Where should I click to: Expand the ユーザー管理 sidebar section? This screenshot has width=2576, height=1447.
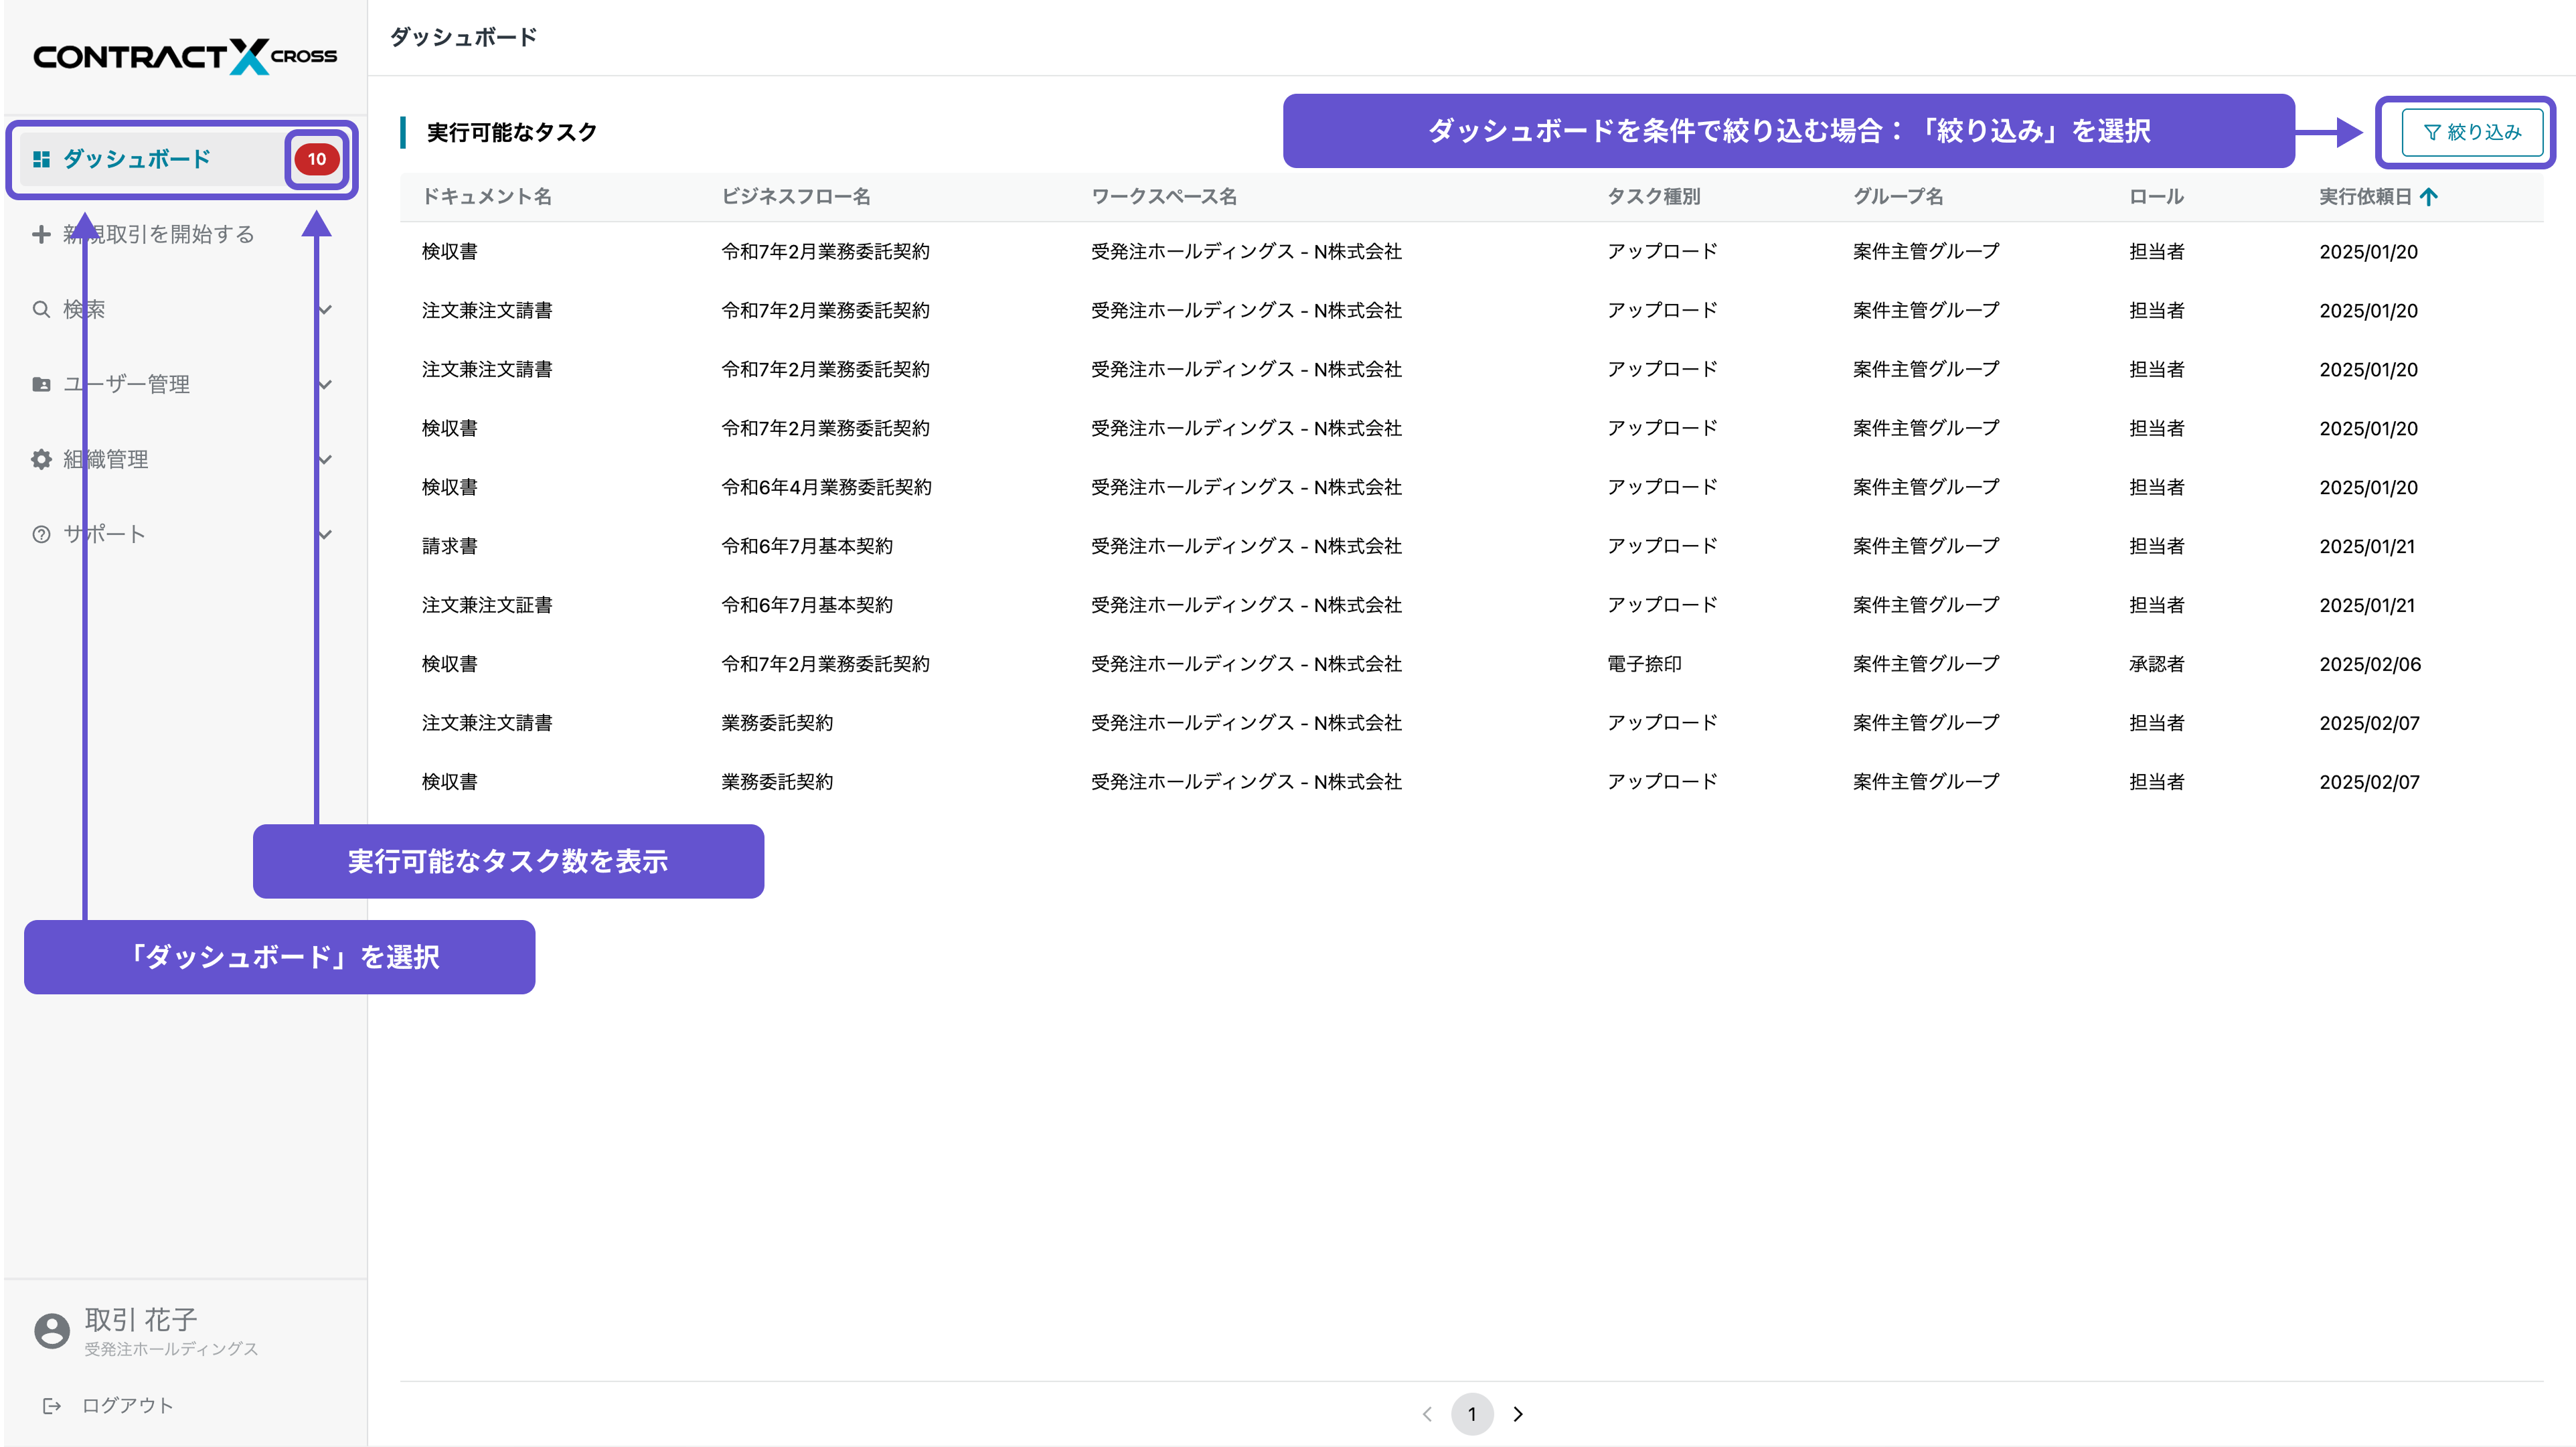click(x=325, y=384)
